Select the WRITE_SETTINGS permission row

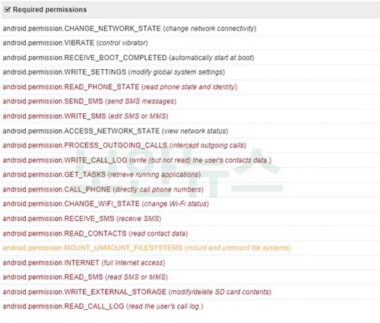point(190,72)
